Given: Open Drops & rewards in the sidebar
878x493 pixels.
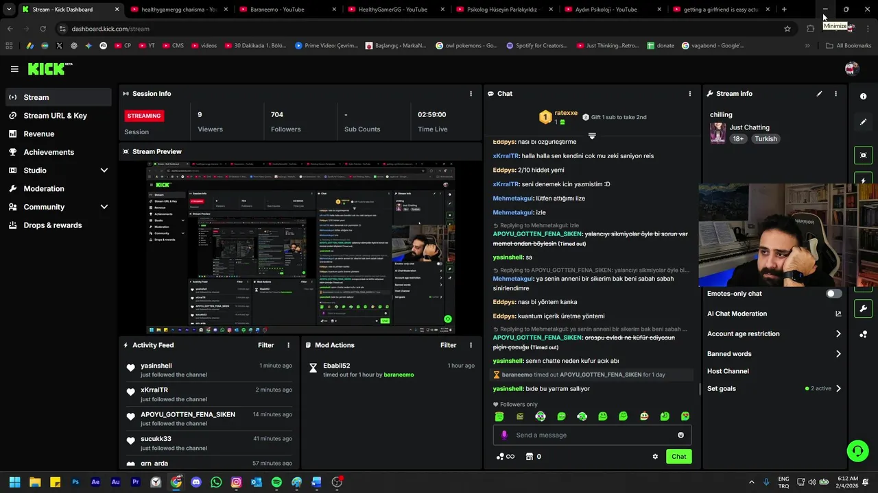Looking at the screenshot, I should point(58,225).
